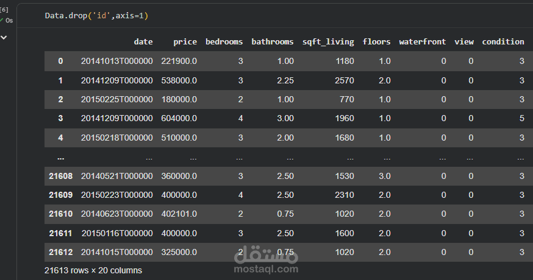533x280 pixels.
Task: Click the 'view' column header
Action: [x=464, y=42]
